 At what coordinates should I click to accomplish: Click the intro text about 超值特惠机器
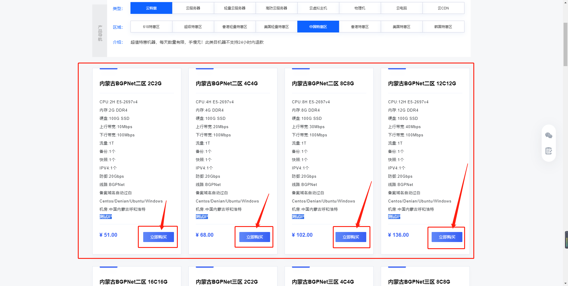point(197,42)
